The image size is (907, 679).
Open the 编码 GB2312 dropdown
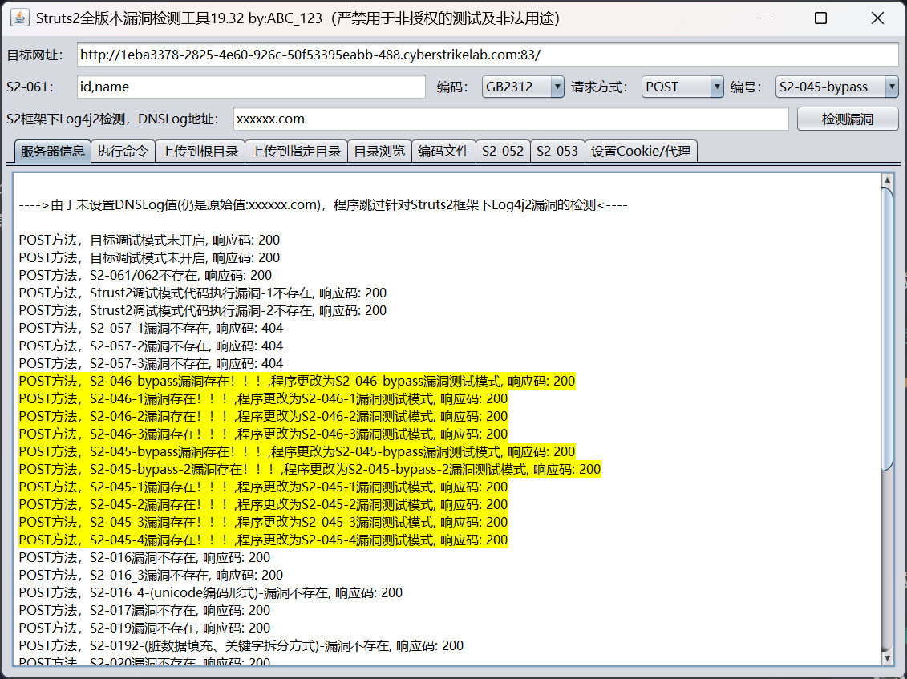coord(524,87)
